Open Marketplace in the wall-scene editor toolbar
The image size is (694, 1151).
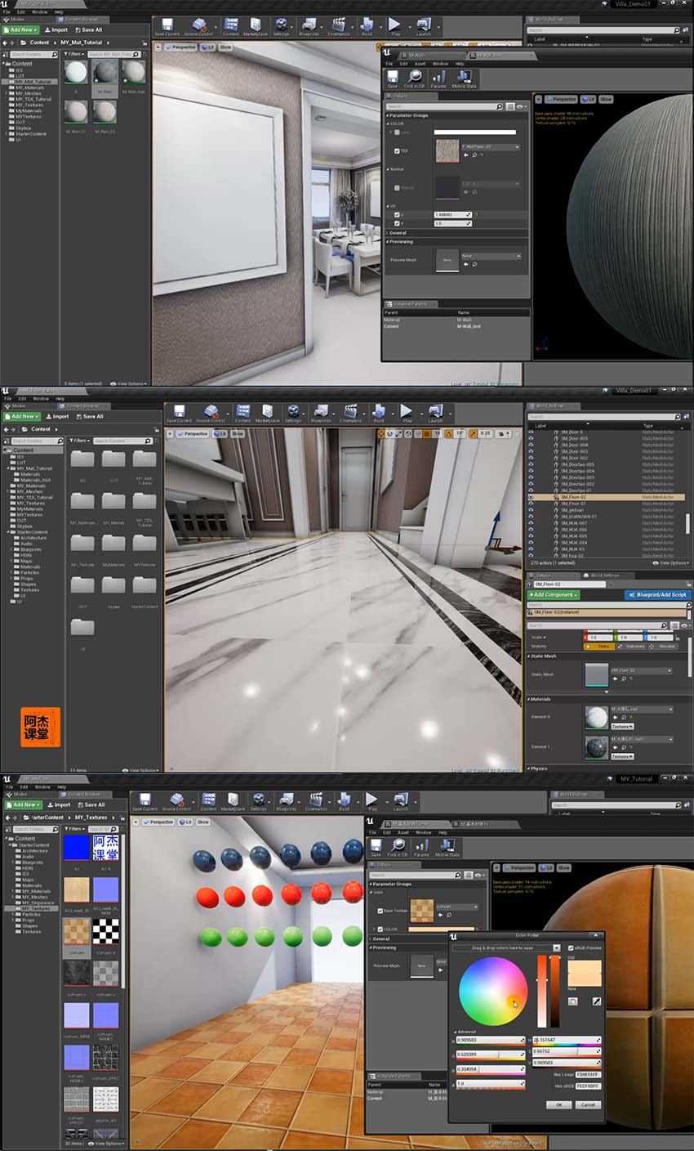click(256, 27)
